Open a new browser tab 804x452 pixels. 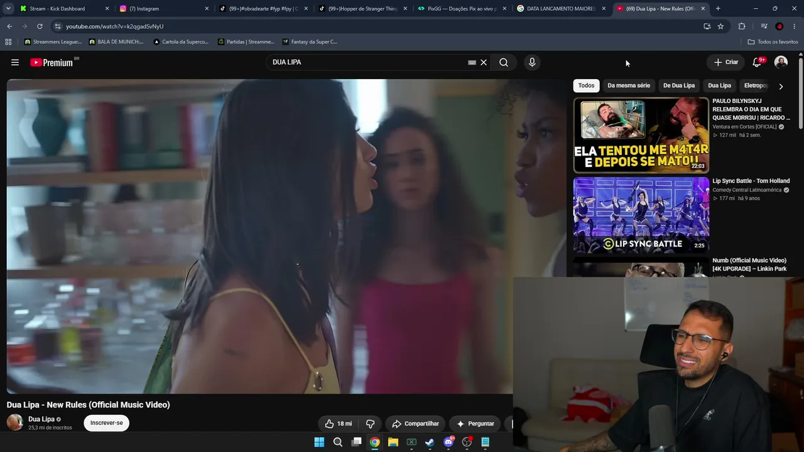[x=718, y=9]
